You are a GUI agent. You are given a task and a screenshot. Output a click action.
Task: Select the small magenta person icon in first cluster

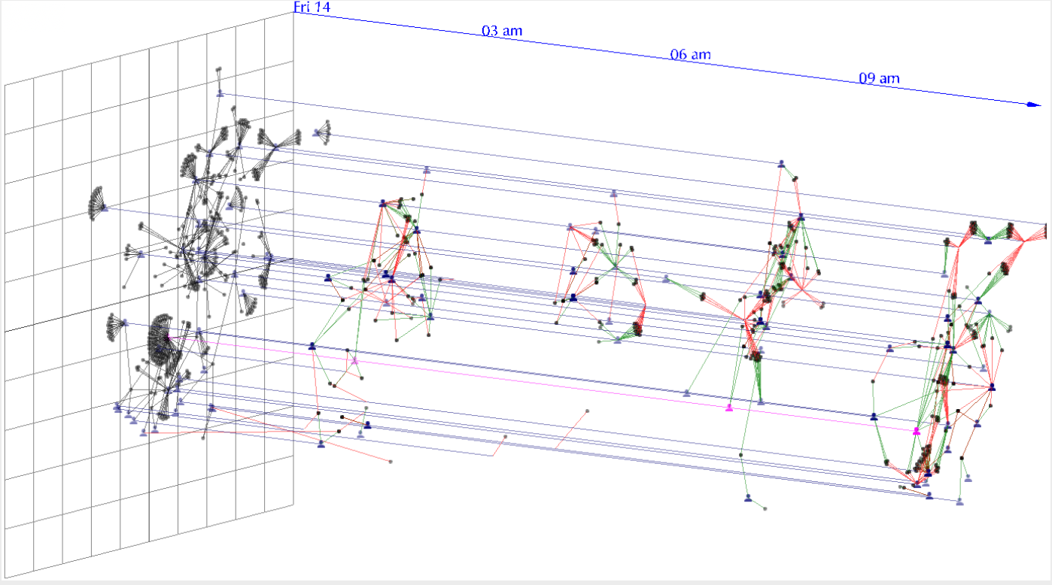tap(354, 362)
